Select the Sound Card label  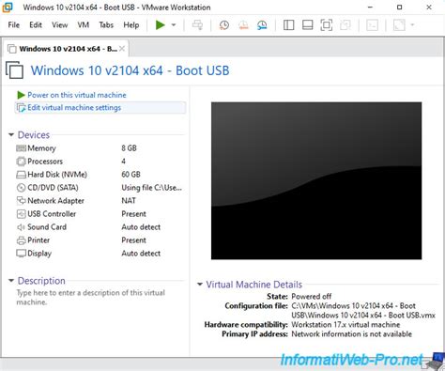coord(47,227)
